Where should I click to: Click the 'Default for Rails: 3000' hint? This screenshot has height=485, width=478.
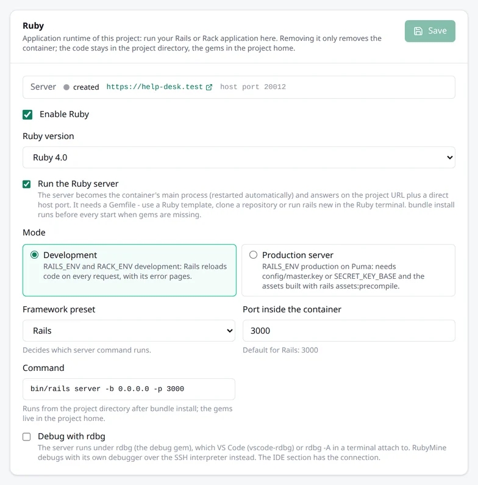coord(280,350)
